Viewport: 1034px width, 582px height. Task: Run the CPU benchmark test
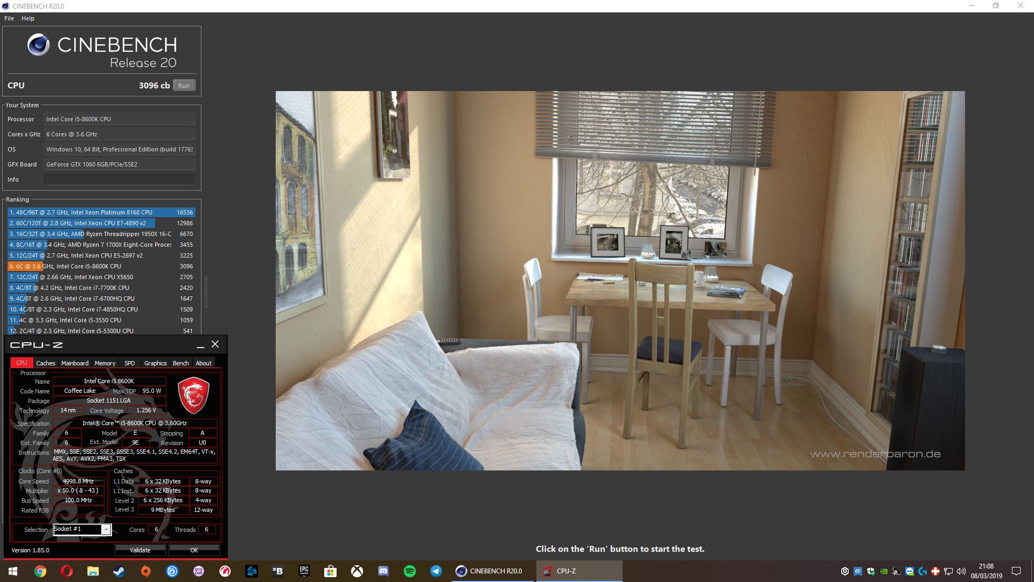pos(184,86)
